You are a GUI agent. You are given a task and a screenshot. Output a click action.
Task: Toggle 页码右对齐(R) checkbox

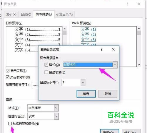point(8,77)
